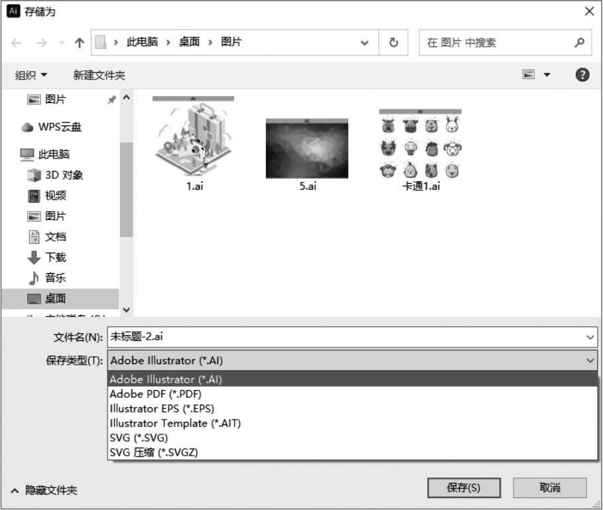This screenshot has height=510, width=603.
Task: Expand the 文件名 dropdown arrow
Action: 590,338
